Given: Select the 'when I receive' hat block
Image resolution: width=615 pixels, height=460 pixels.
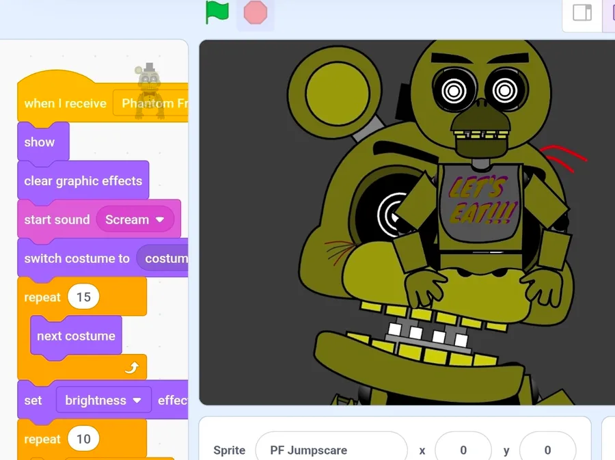Looking at the screenshot, I should (x=65, y=103).
